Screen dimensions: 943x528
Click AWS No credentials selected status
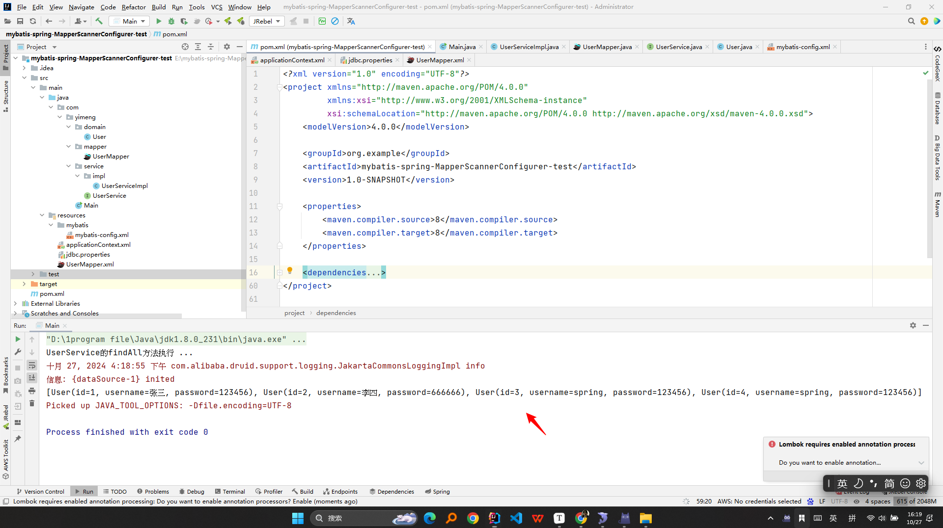759,501
